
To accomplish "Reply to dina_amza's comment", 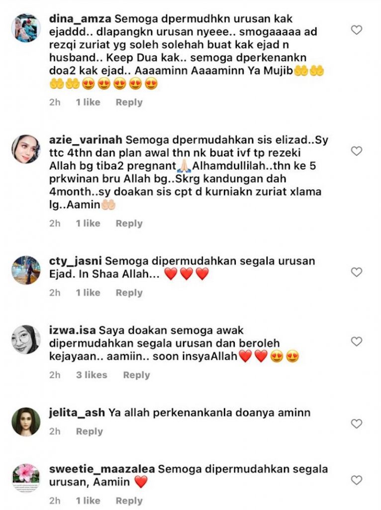I will coord(129,102).
